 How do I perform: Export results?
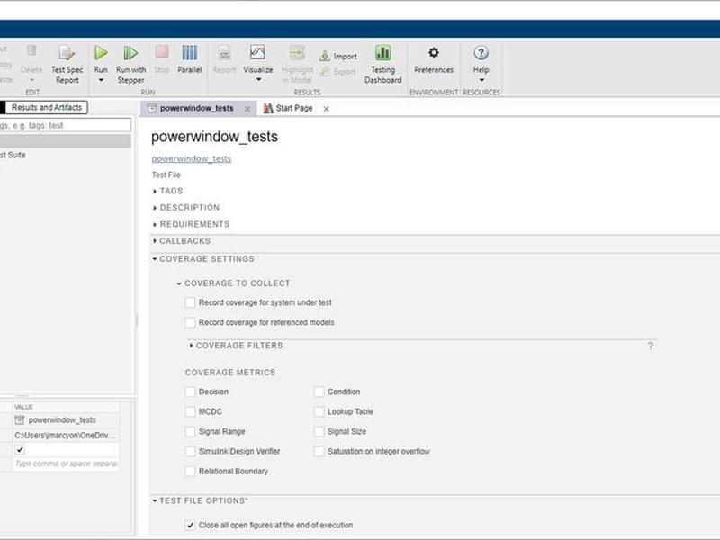(x=338, y=72)
